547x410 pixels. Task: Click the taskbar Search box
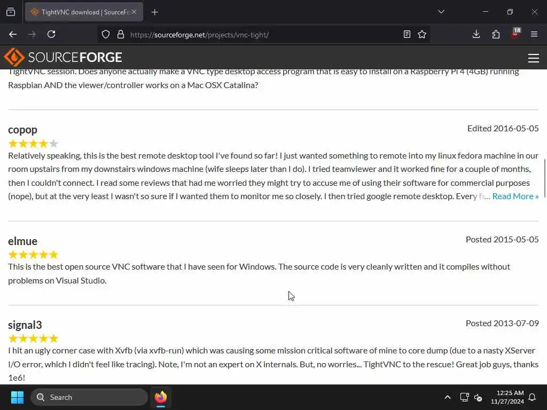(89, 397)
